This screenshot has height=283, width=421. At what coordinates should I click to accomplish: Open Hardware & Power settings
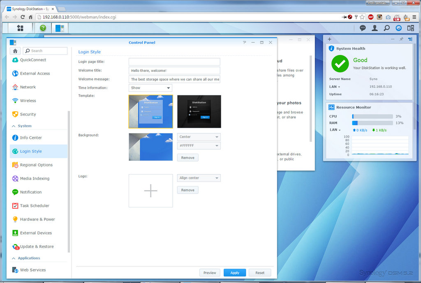click(39, 219)
